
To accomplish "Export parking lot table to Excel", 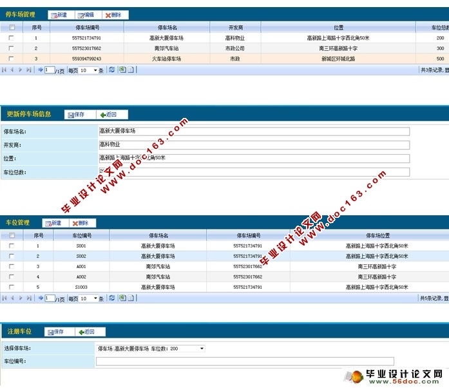I will pos(122,70).
